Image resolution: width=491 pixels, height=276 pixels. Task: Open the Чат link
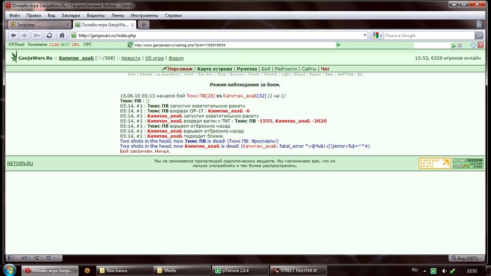(x=325, y=69)
